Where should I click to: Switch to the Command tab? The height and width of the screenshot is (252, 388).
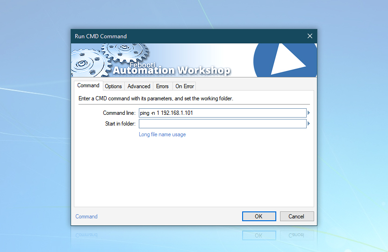point(88,85)
